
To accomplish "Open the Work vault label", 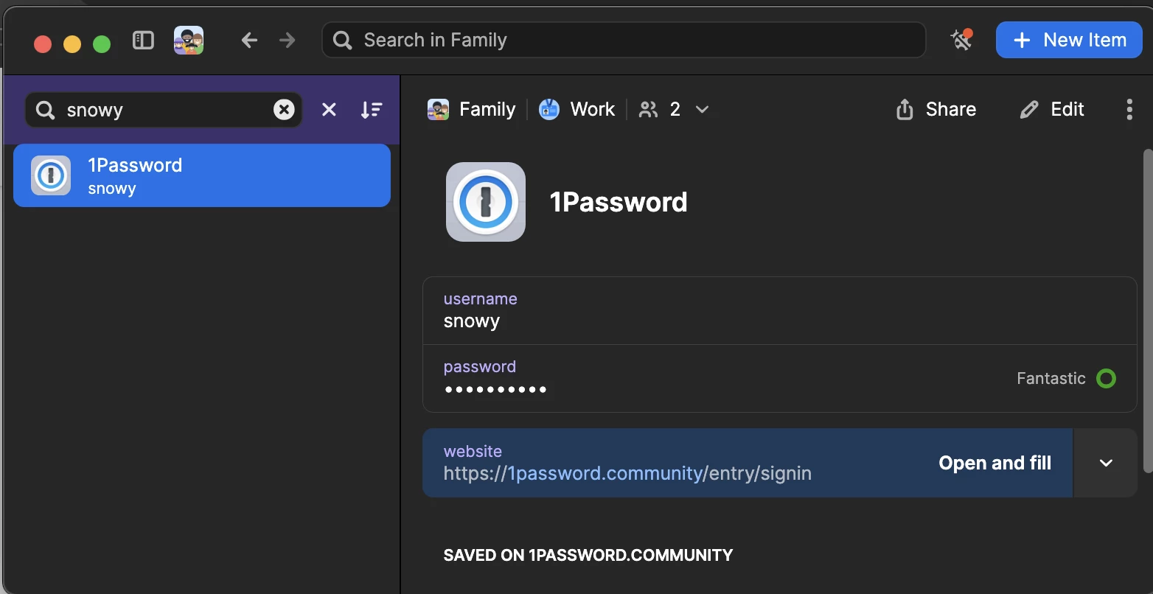I will click(x=576, y=110).
